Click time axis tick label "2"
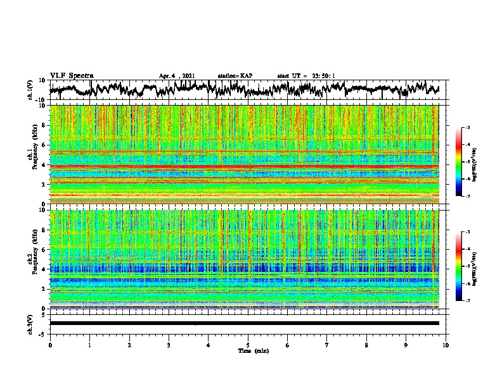 129,345
